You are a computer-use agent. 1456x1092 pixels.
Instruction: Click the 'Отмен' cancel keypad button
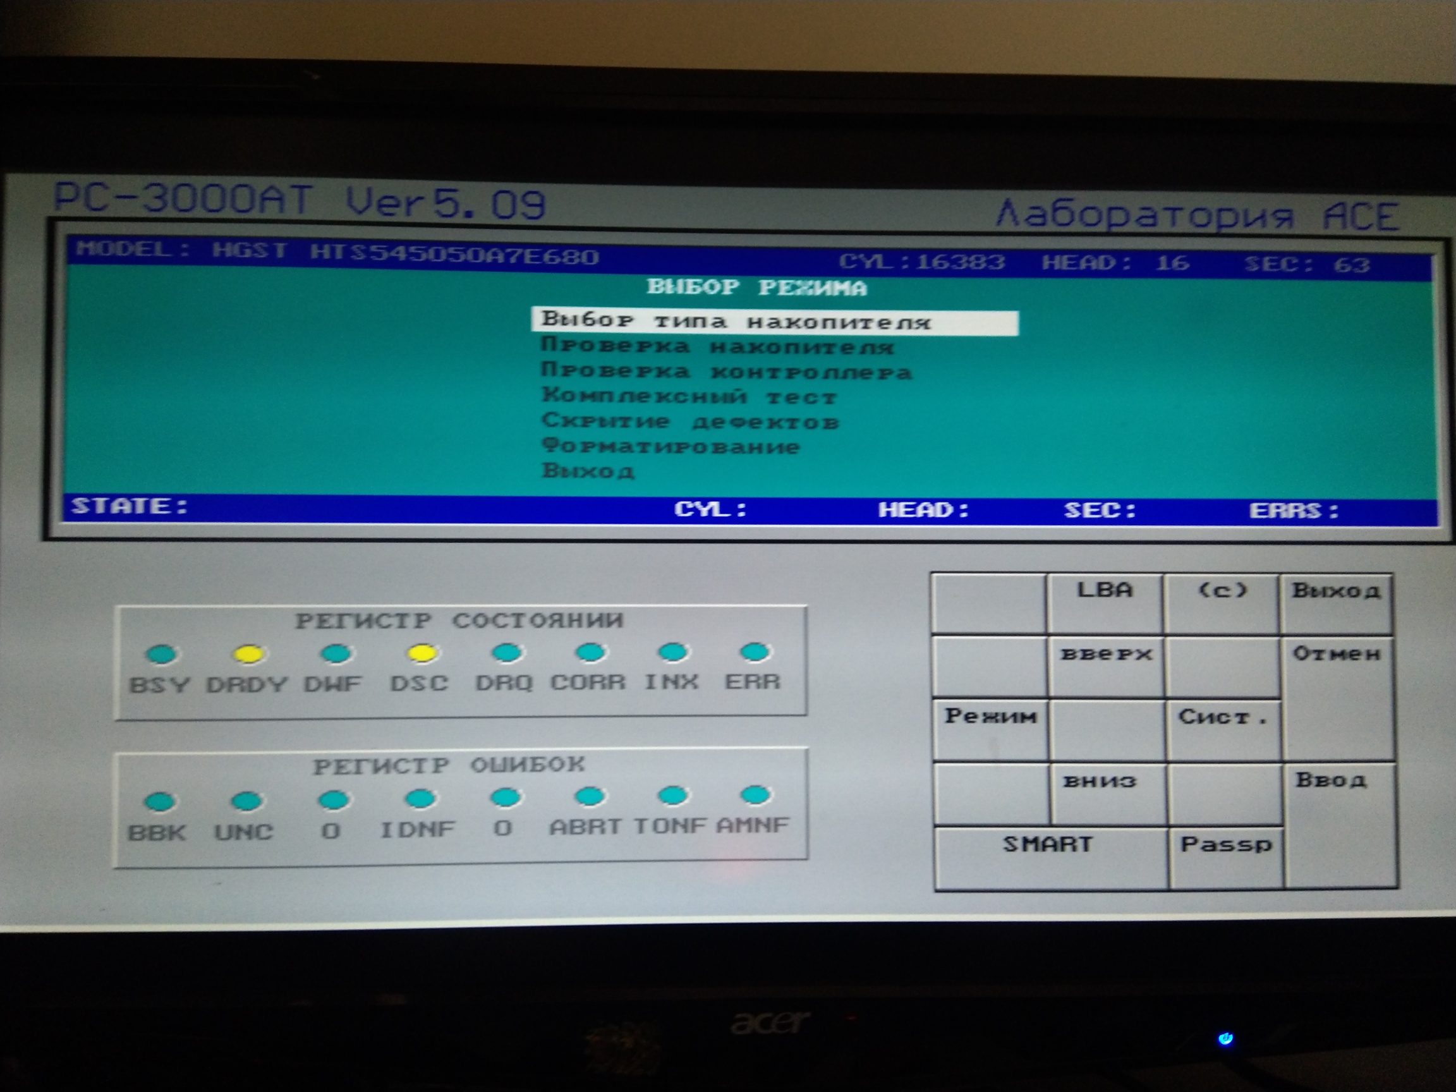click(x=1338, y=698)
